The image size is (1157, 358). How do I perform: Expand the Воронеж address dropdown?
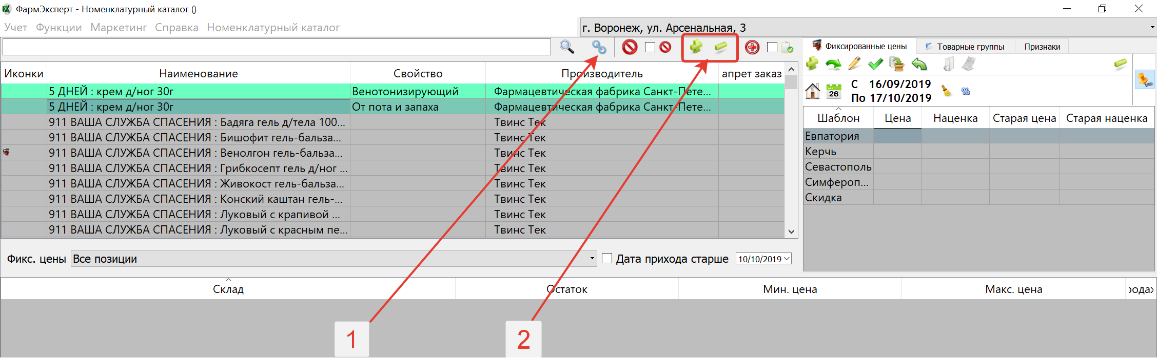[x=1152, y=28]
